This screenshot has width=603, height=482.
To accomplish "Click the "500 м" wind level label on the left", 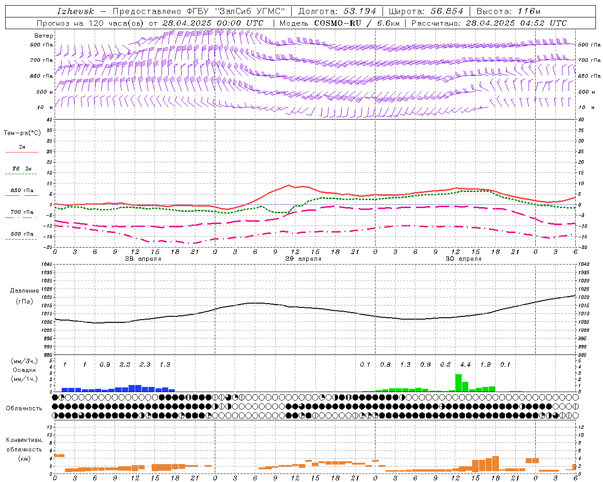I will point(45,92).
